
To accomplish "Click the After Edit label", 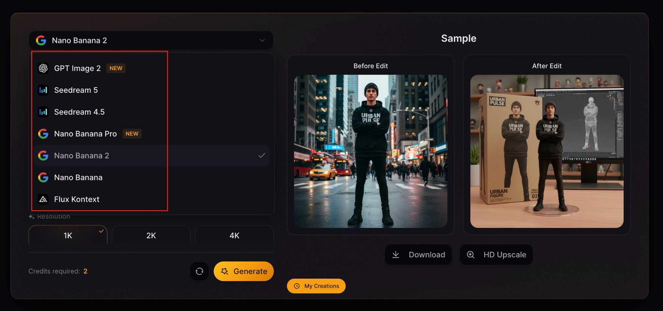I will pos(547,66).
